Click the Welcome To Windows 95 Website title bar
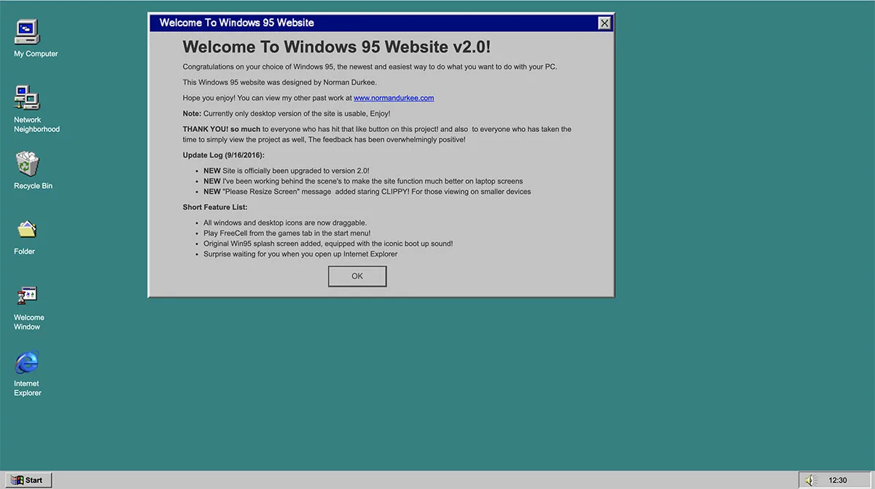875x489 pixels. [x=382, y=23]
